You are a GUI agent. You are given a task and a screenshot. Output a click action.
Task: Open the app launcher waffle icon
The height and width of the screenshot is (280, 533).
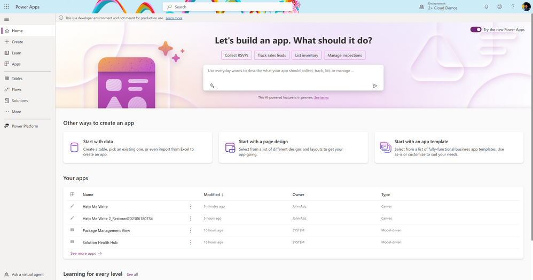tap(6, 7)
